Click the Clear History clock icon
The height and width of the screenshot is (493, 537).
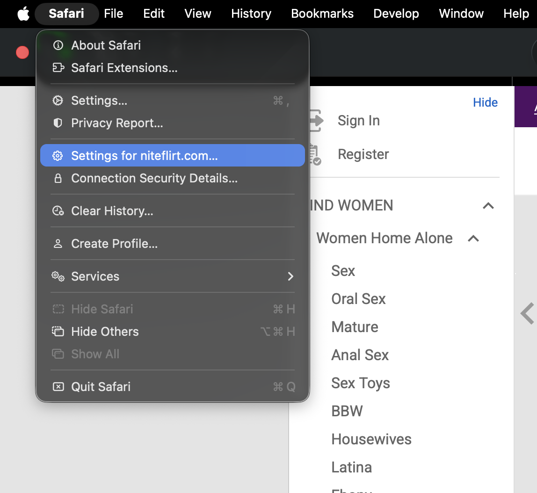pyautogui.click(x=58, y=211)
